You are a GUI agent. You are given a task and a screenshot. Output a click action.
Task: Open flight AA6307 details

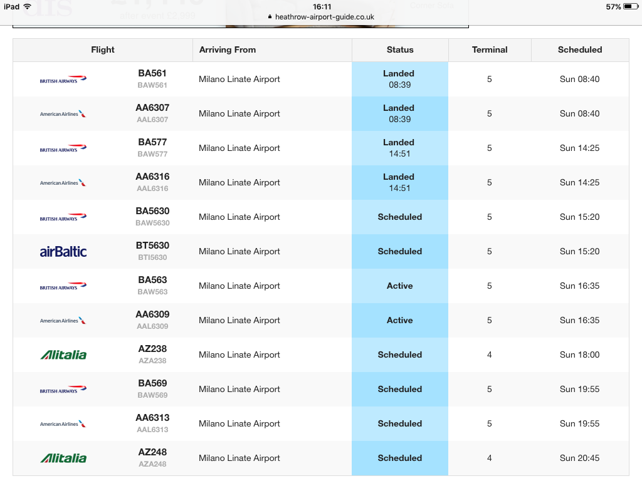tap(152, 108)
